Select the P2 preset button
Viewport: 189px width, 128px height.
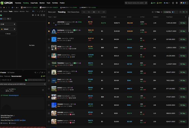click(184, 12)
